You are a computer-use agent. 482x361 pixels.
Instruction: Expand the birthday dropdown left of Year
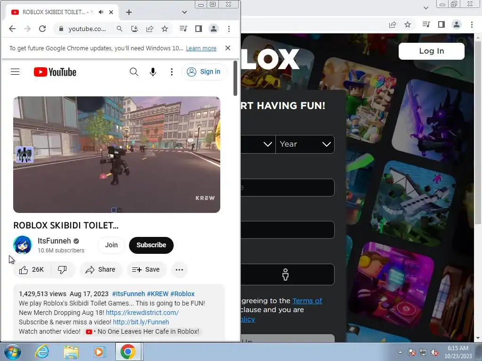pos(258,144)
